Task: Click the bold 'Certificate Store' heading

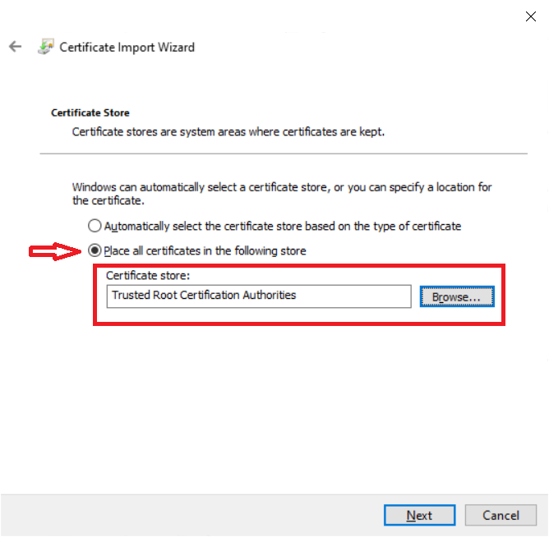Action: click(90, 112)
